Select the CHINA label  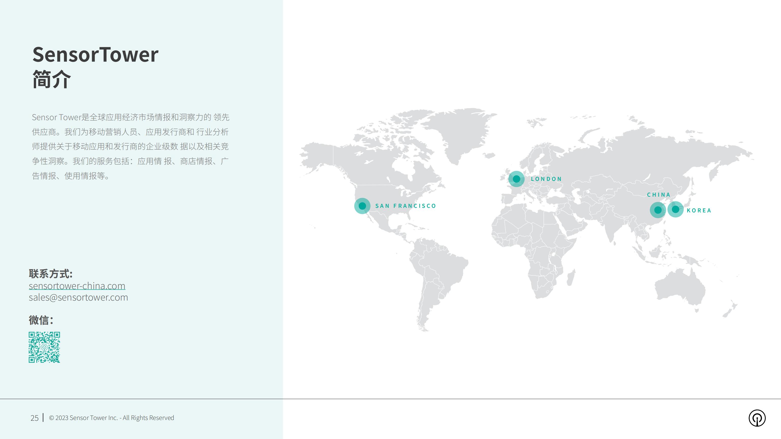pyautogui.click(x=658, y=195)
